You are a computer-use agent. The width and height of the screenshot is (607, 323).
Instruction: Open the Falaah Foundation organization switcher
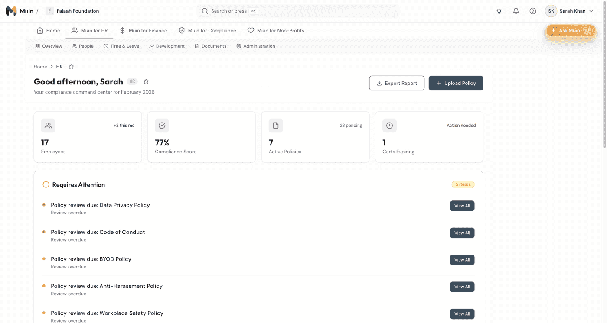click(x=73, y=11)
